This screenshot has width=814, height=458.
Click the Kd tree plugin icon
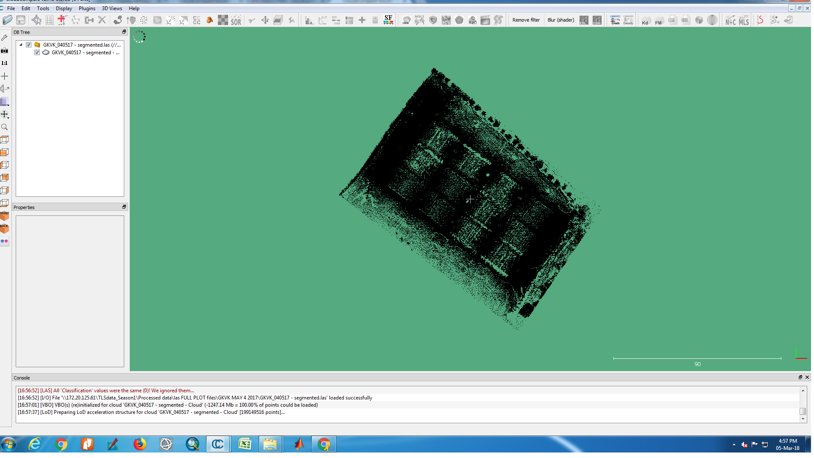tap(645, 20)
